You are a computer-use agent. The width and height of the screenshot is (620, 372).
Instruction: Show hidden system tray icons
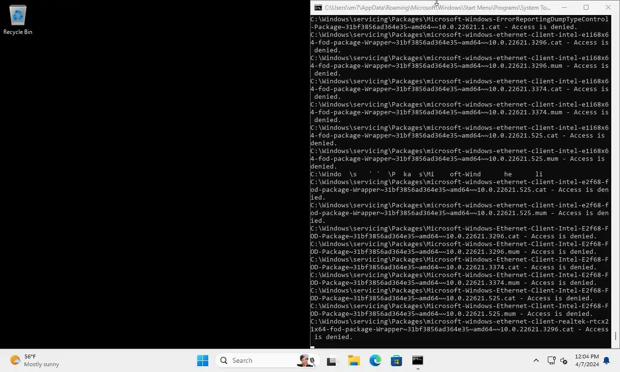(536, 360)
